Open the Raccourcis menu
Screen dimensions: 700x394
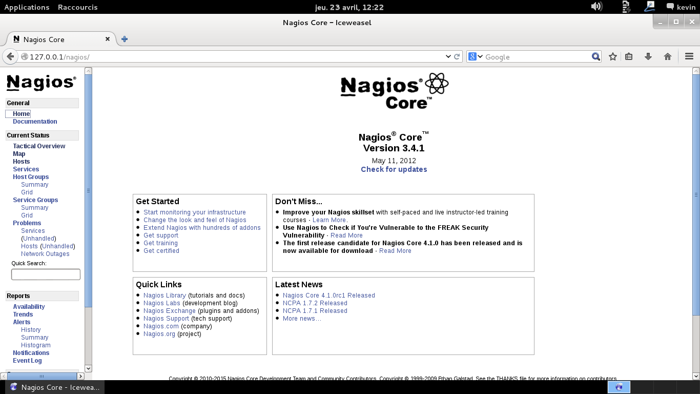77,7
